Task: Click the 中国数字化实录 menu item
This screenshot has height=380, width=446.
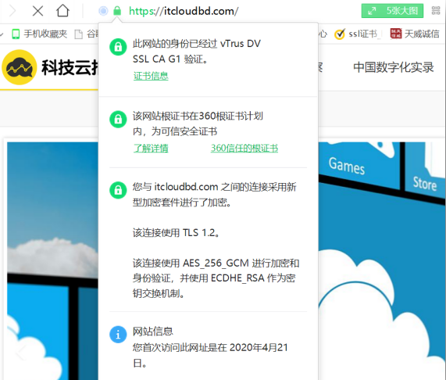Action: (x=394, y=67)
